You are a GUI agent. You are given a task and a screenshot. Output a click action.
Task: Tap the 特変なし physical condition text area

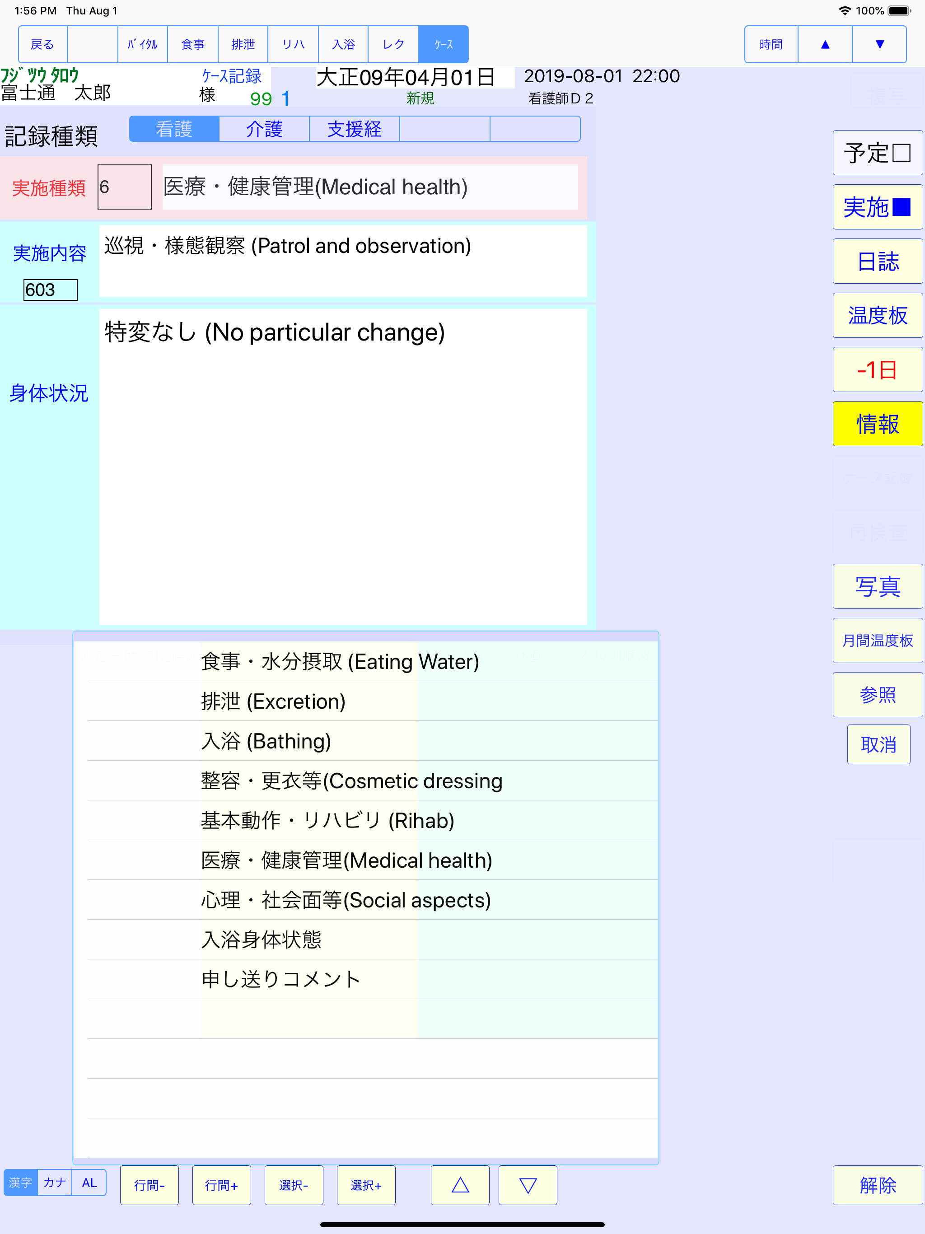[x=342, y=467]
